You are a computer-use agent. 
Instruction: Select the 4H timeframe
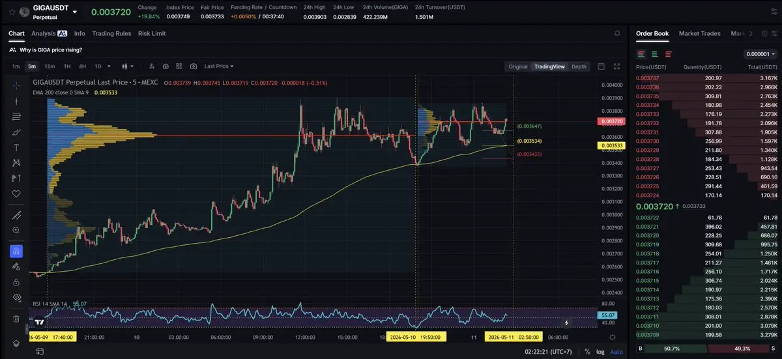tap(82, 66)
